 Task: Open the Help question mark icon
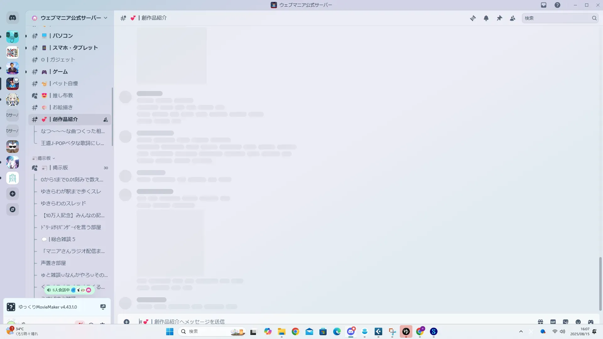tap(557, 5)
